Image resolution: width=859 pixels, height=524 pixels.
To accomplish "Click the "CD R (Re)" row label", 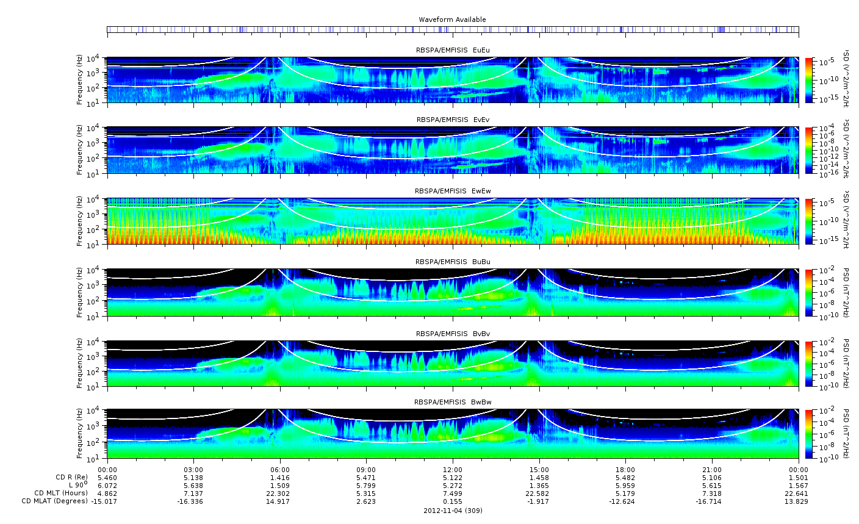I will pyautogui.click(x=72, y=477).
